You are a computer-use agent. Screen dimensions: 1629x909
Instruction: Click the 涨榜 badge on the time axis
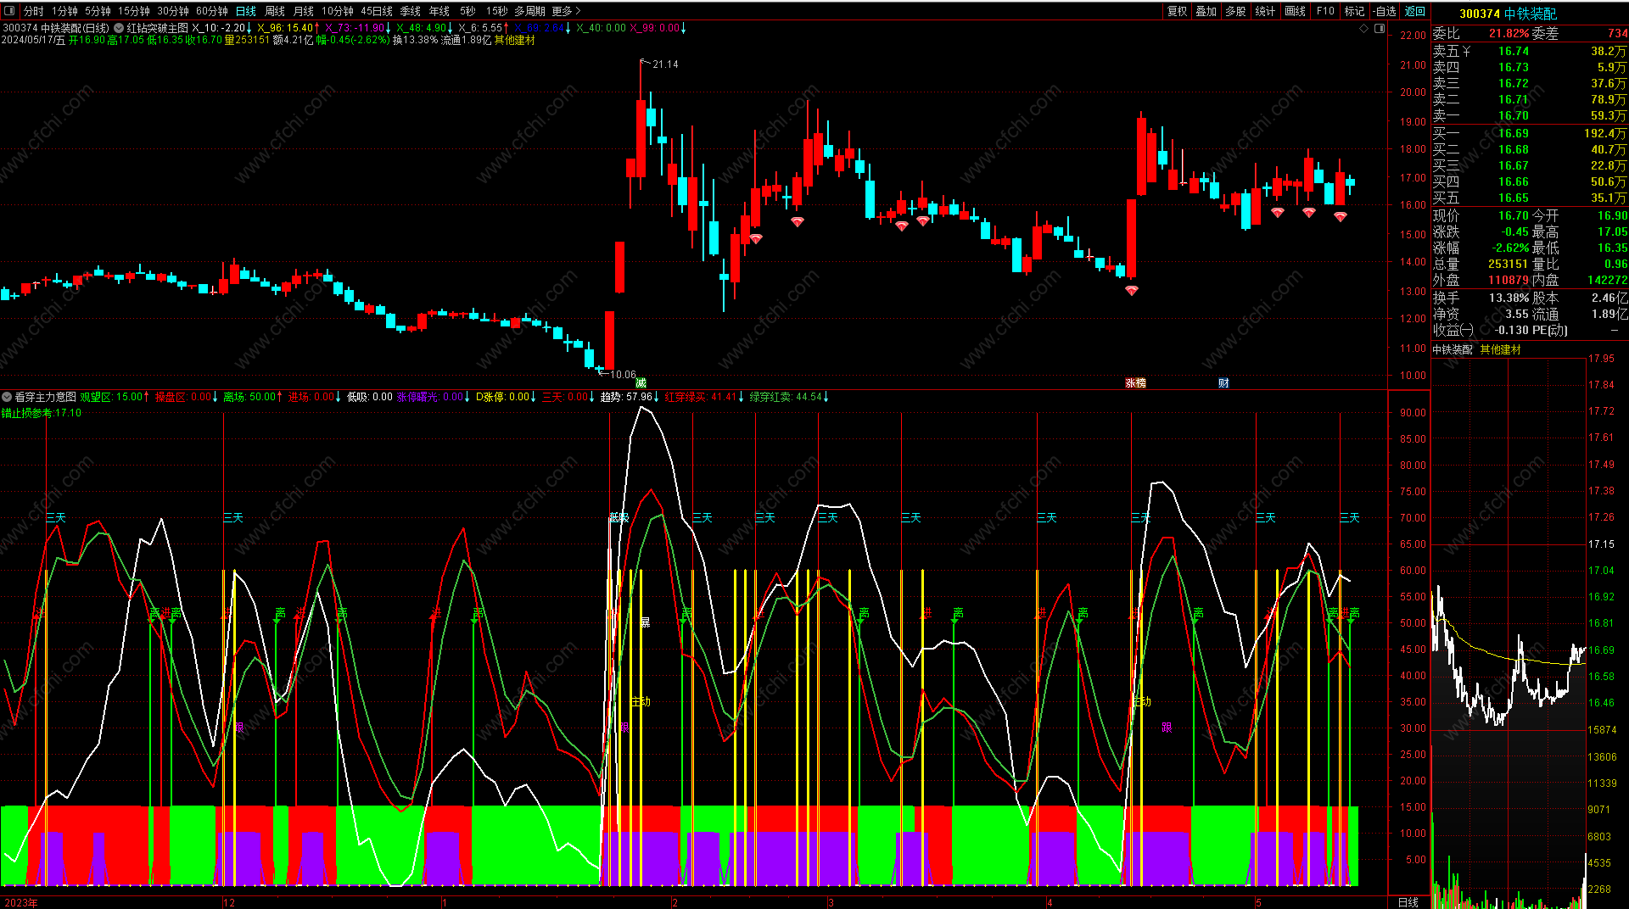point(1135,383)
